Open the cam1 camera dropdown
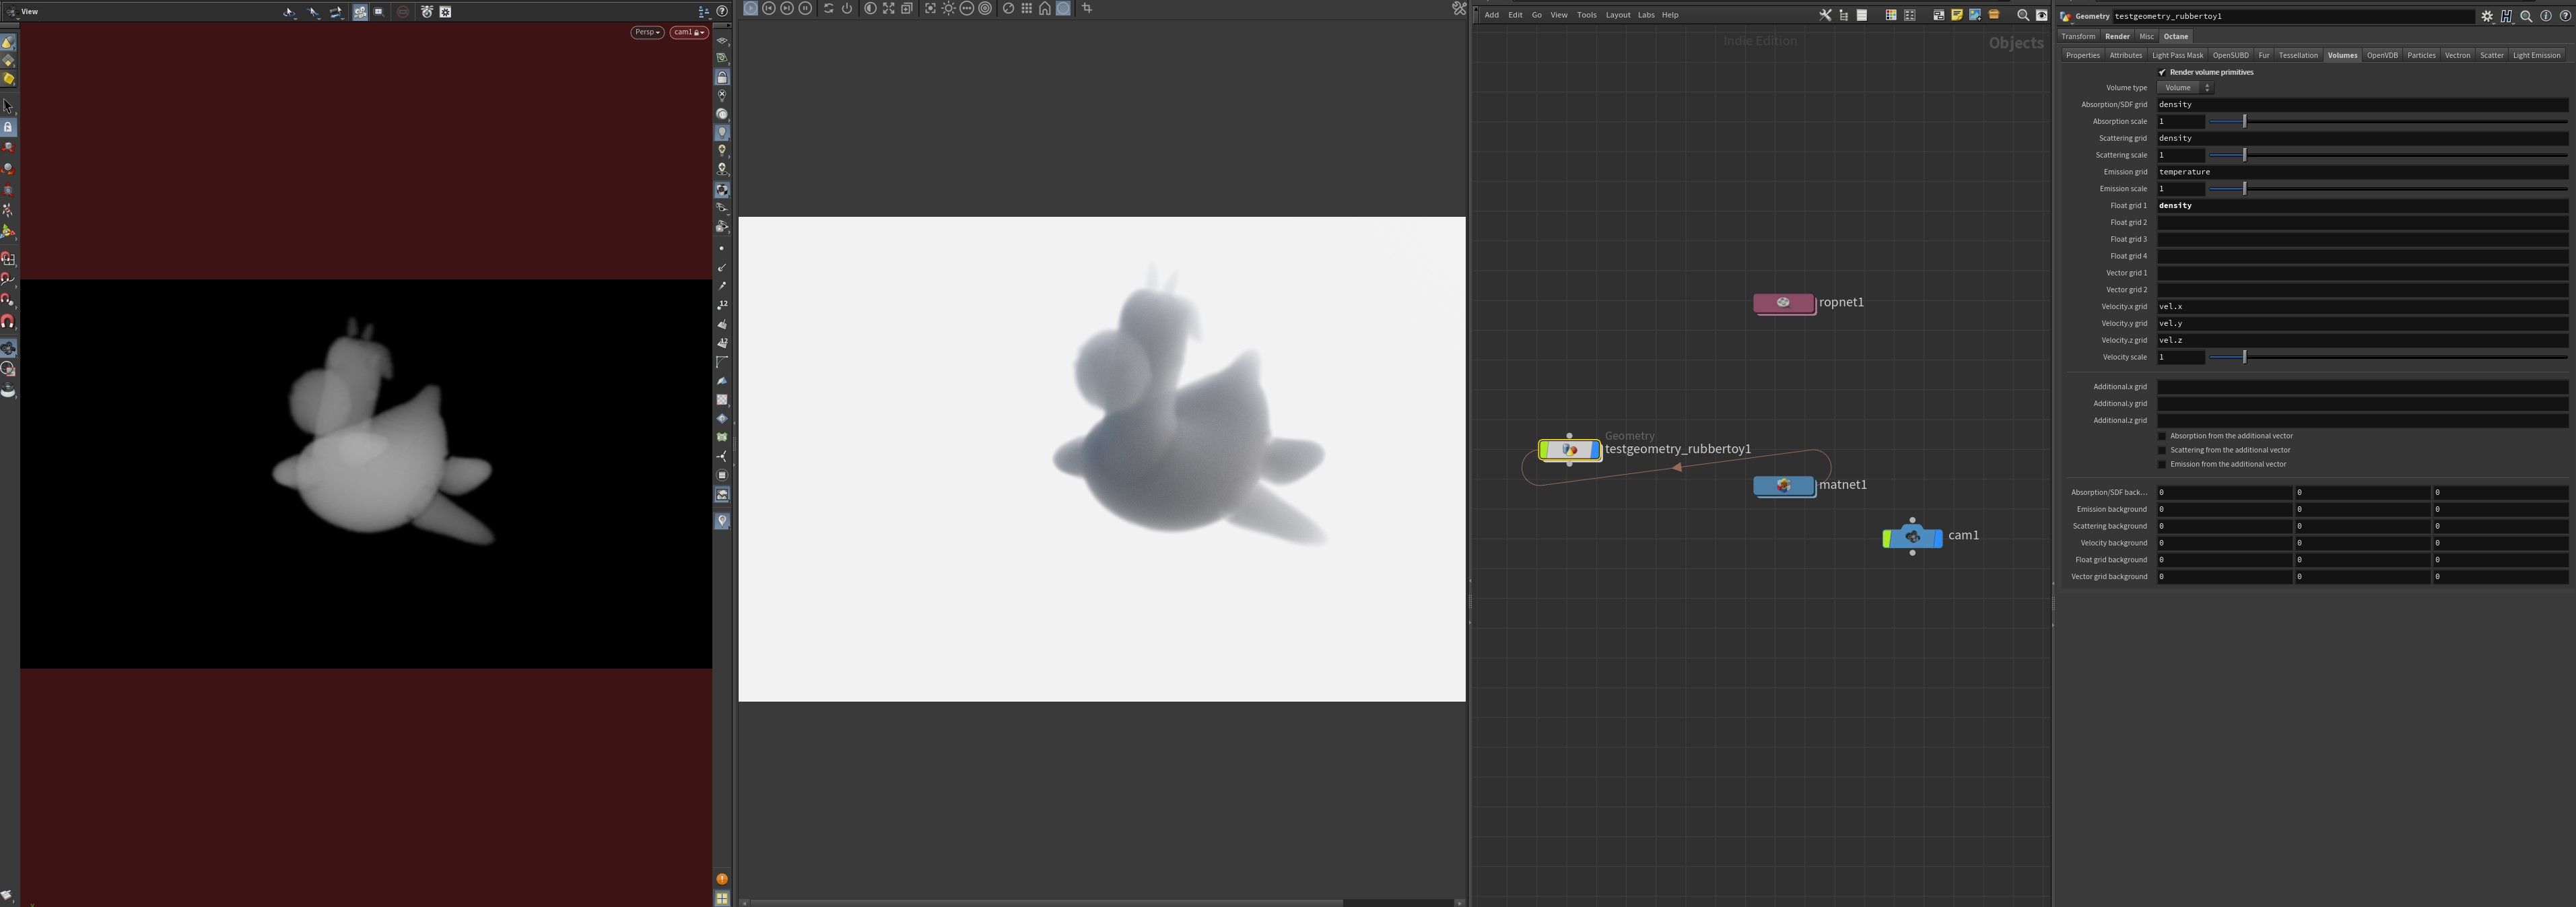The image size is (2576, 907). coord(688,32)
